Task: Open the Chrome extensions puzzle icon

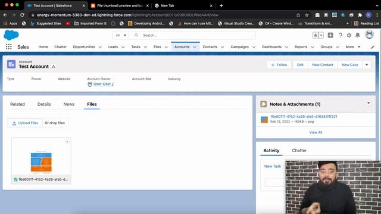Action: [360, 15]
